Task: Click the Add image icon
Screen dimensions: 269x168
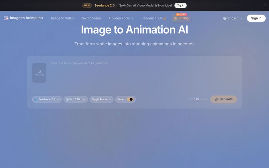Action: [39, 71]
